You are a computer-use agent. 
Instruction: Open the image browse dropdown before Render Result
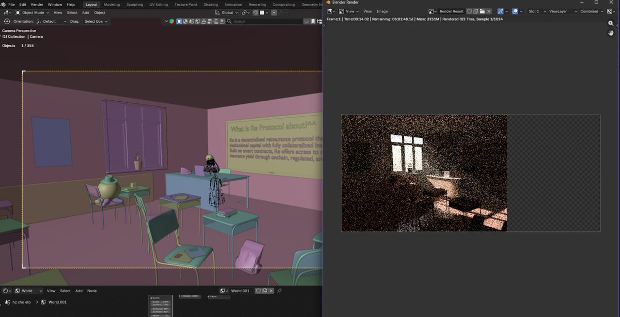pos(433,11)
